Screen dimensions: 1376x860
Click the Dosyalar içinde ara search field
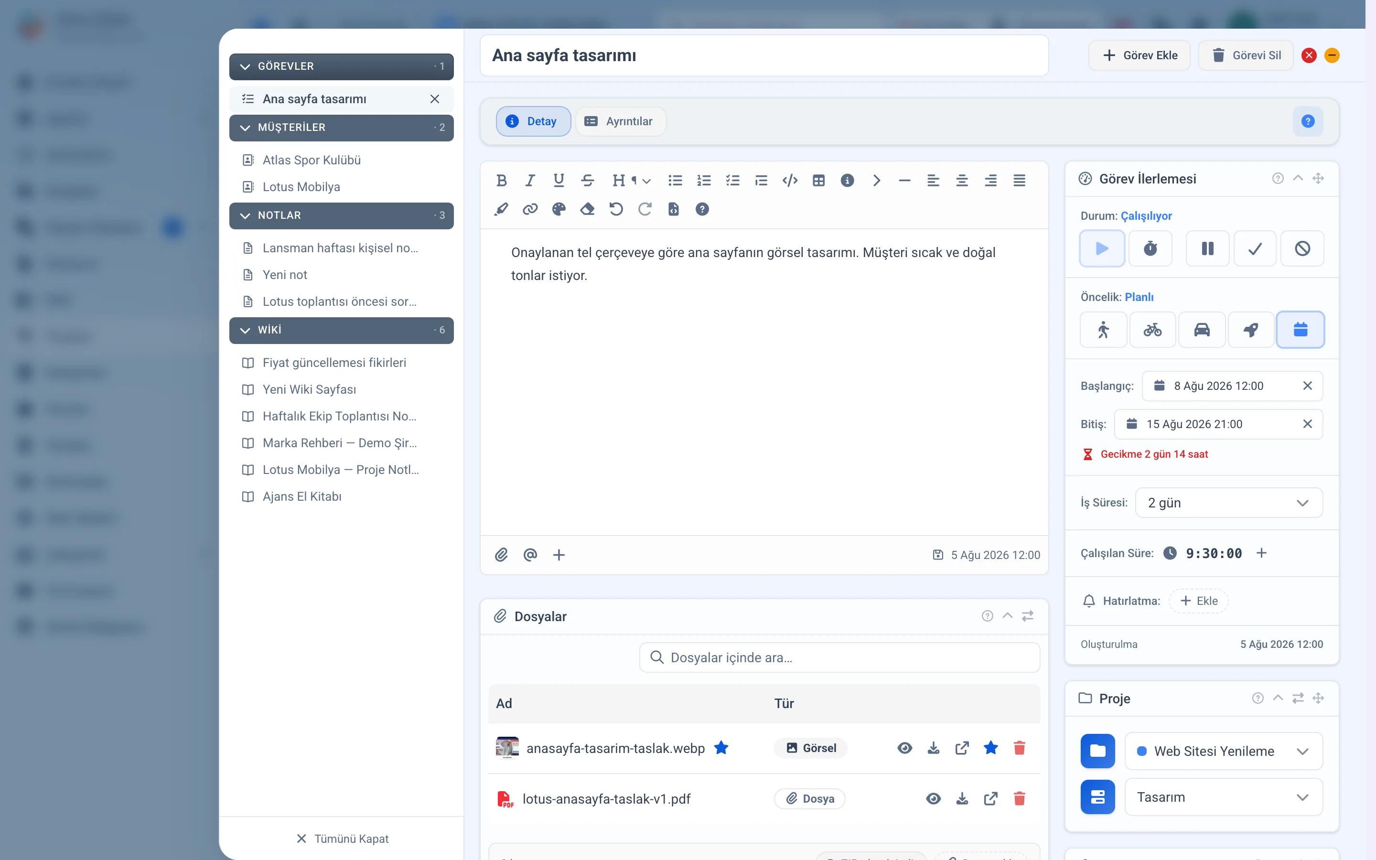tap(840, 657)
